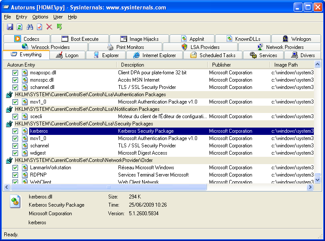Click vertical scrollbar down arrow
325x241 pixels.
click(x=317, y=180)
